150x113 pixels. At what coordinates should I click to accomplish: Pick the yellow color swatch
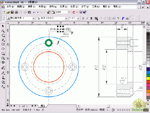(x=148, y=78)
